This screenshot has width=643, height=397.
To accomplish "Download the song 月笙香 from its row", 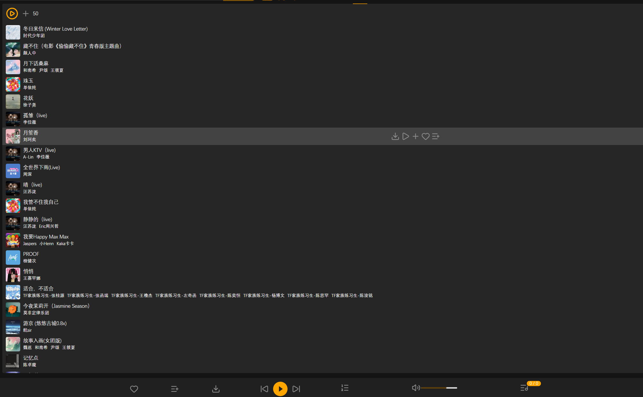I will pos(395,136).
